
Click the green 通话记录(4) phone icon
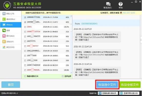point(4,19)
